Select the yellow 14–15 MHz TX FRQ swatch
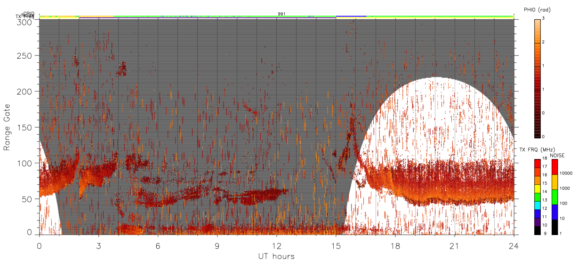The image size is (578, 266). (x=537, y=188)
